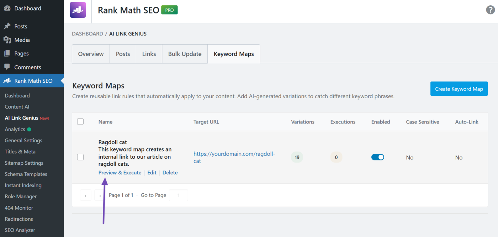The width and height of the screenshot is (498, 237).
Task: Click Preview & Execute link
Action: pos(120,172)
